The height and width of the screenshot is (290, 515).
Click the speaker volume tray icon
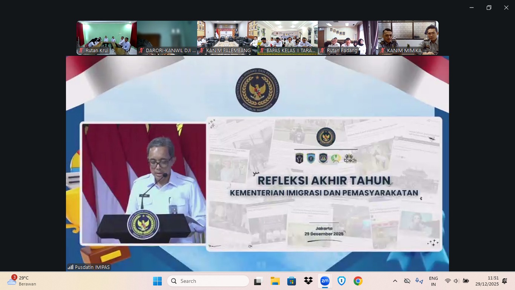(x=456, y=281)
